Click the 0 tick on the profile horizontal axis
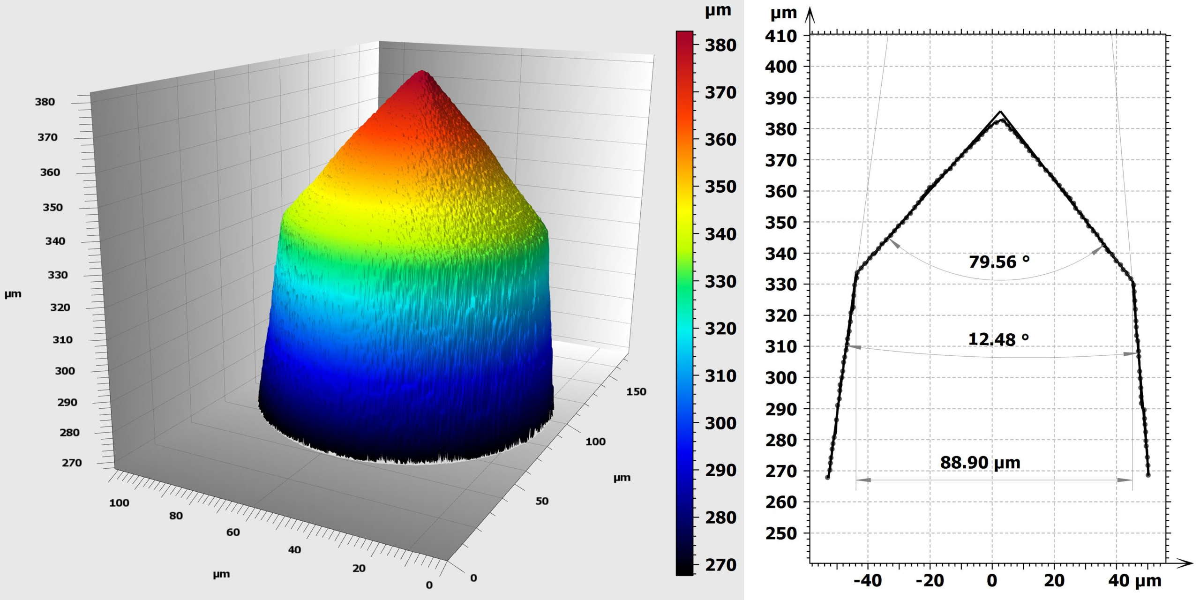 (x=992, y=581)
